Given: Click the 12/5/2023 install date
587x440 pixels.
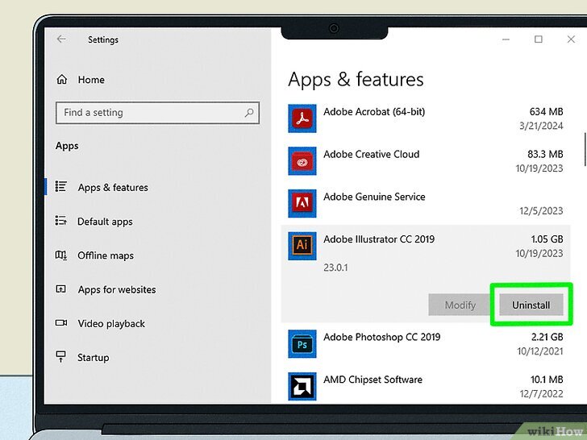Looking at the screenshot, I should (541, 211).
